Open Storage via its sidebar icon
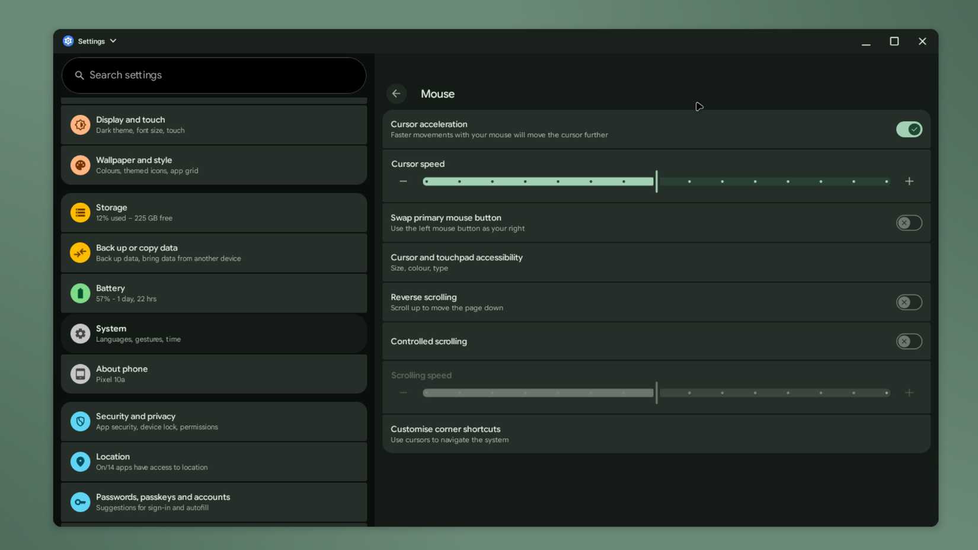This screenshot has width=978, height=550. click(81, 212)
